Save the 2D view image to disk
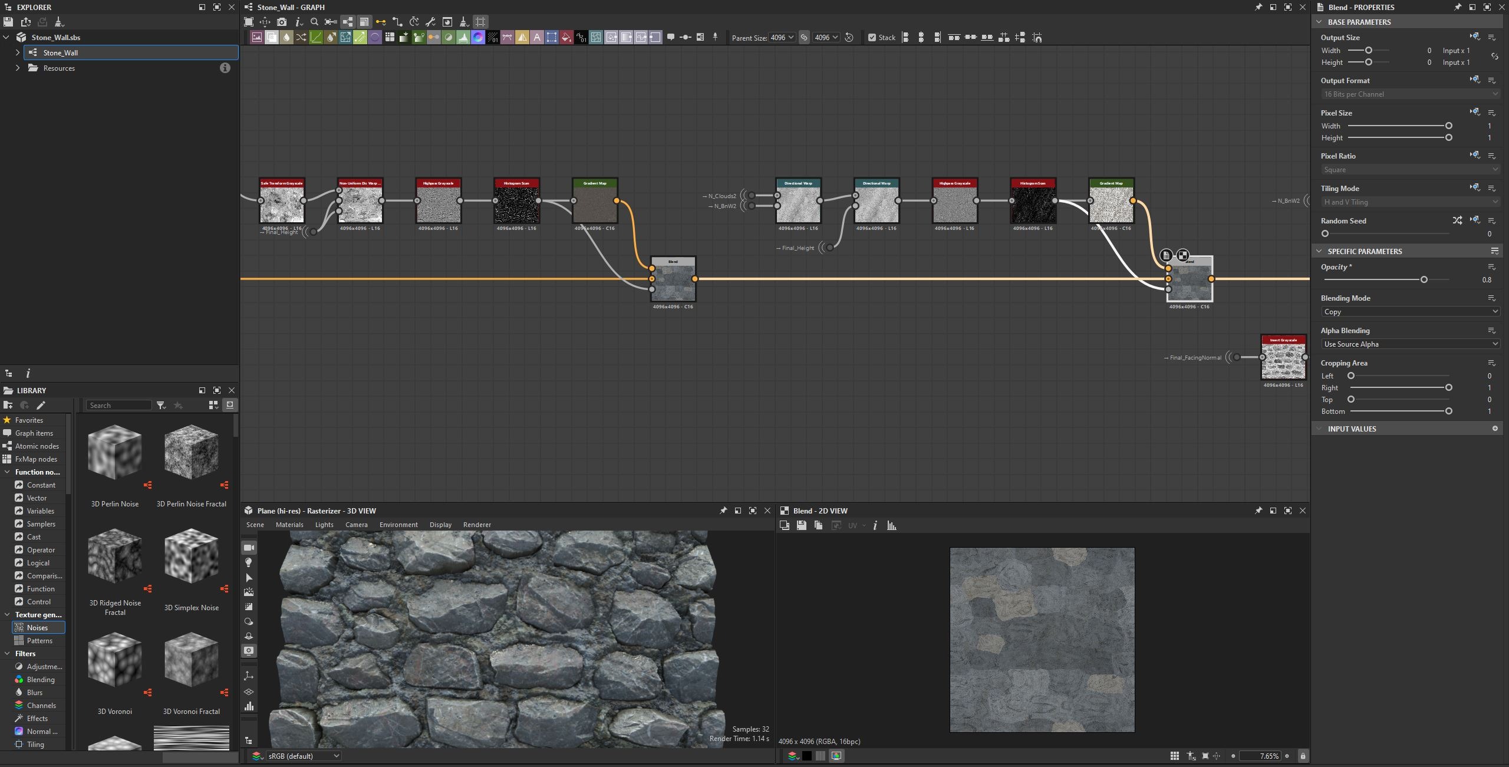 point(801,525)
